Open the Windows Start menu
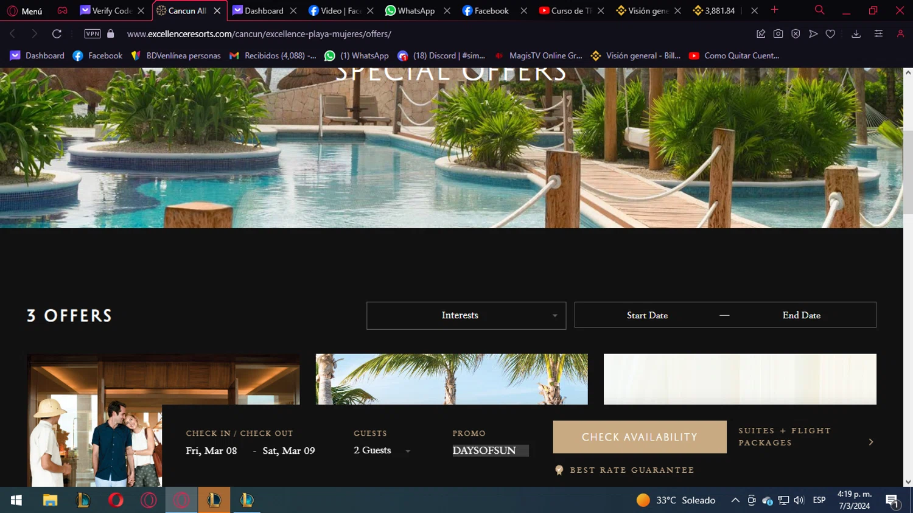Viewport: 913px width, 513px height. coord(16,500)
